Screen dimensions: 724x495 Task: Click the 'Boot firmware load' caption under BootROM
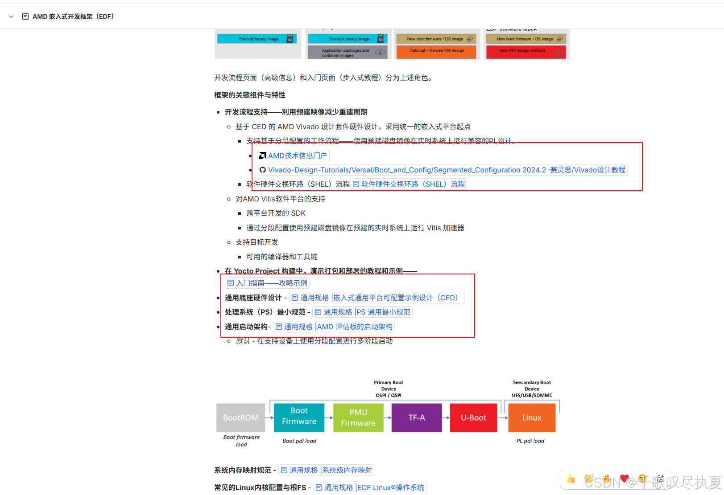click(x=241, y=441)
